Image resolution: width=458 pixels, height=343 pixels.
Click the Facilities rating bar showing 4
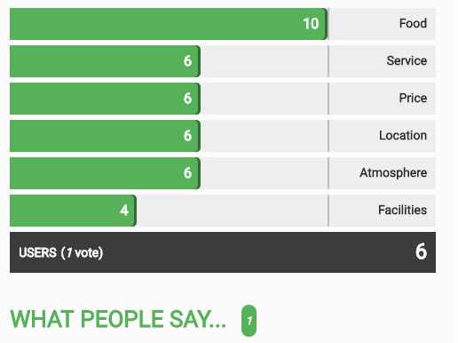click(73, 211)
